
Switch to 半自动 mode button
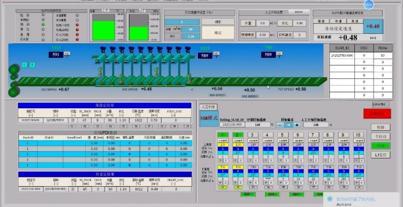click(380, 136)
